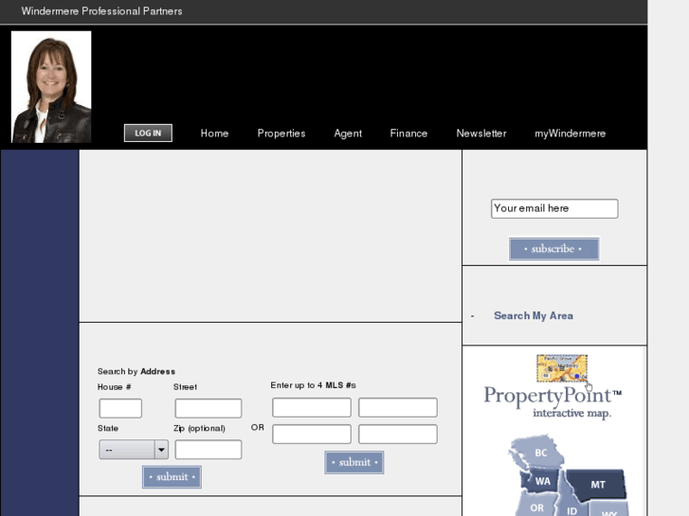The height and width of the screenshot is (516, 689).
Task: Open the Finance menu item
Action: click(x=408, y=133)
